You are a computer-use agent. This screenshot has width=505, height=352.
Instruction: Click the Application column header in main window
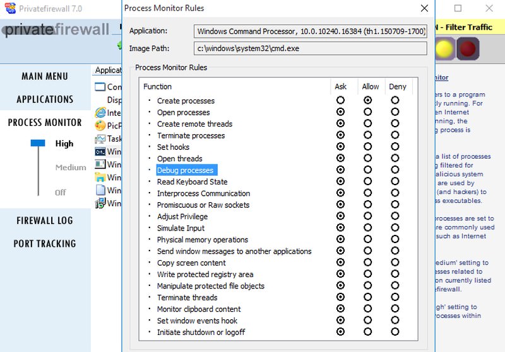(107, 70)
